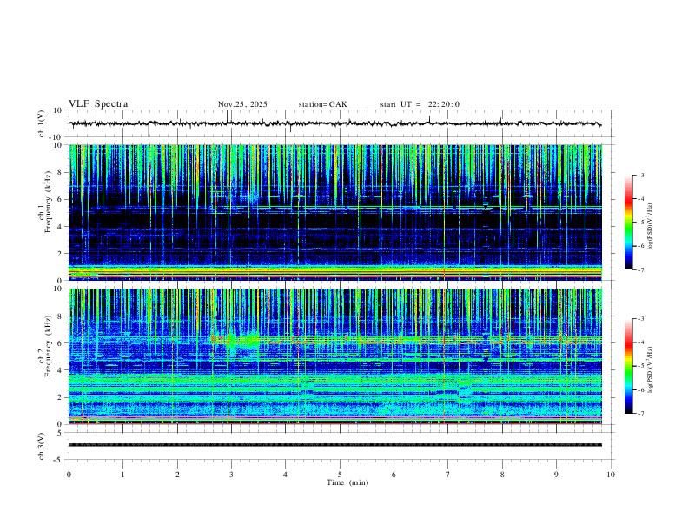688x532 pixels.
Task: Click the 'Time (min)' axis label
Action: [347, 482]
